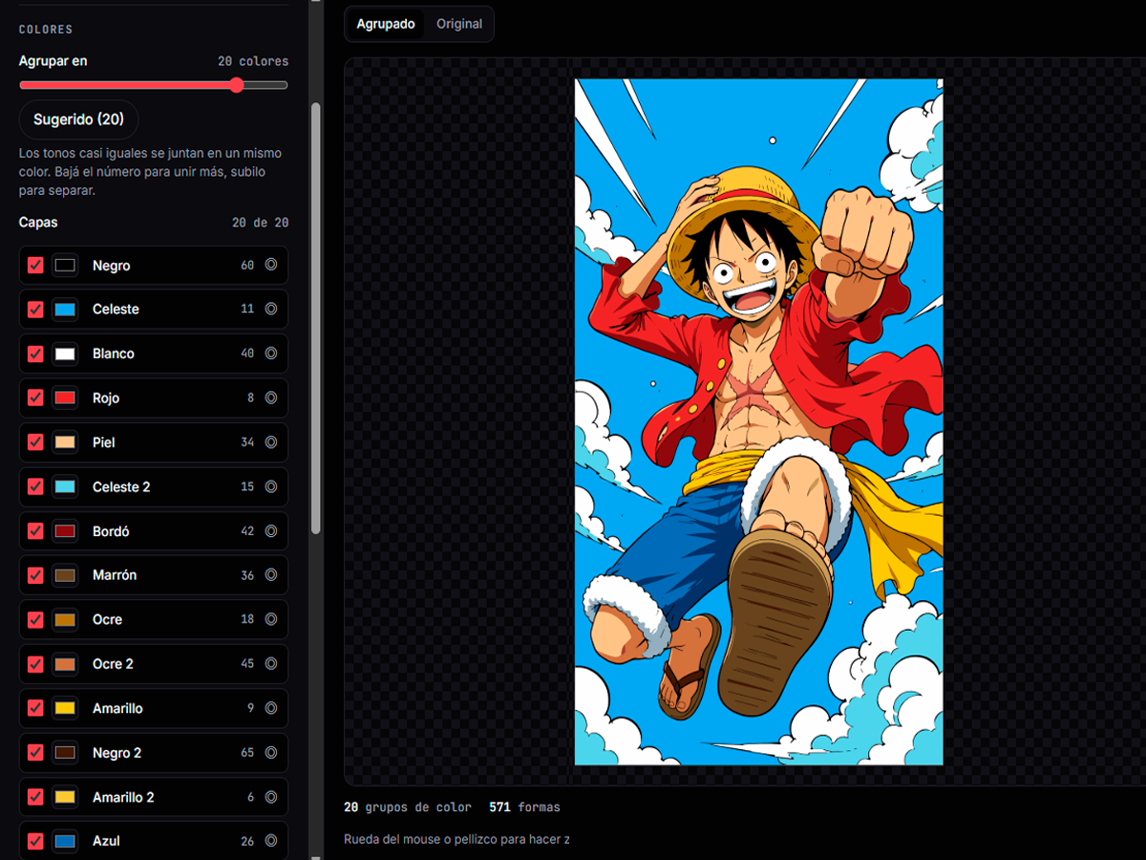The height and width of the screenshot is (860, 1146).
Task: Toggle the Amarillo layer checkbox
Action: (x=35, y=708)
